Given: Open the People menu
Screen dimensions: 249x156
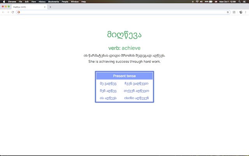Looking at the screenshot, I should point(65,2).
